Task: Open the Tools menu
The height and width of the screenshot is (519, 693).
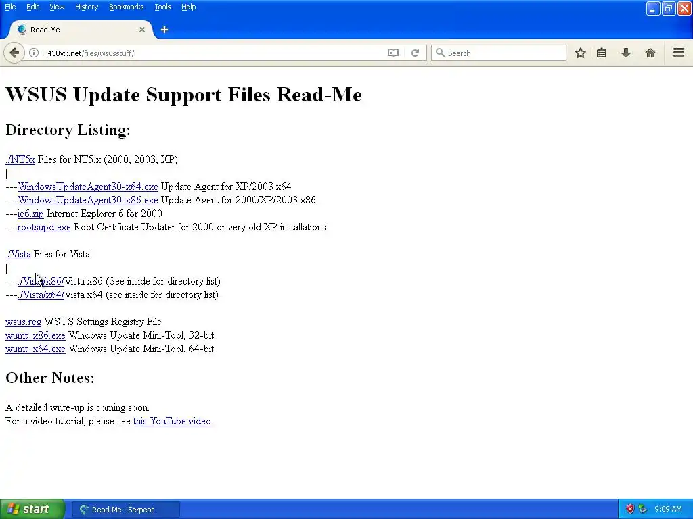Action: 162,7
